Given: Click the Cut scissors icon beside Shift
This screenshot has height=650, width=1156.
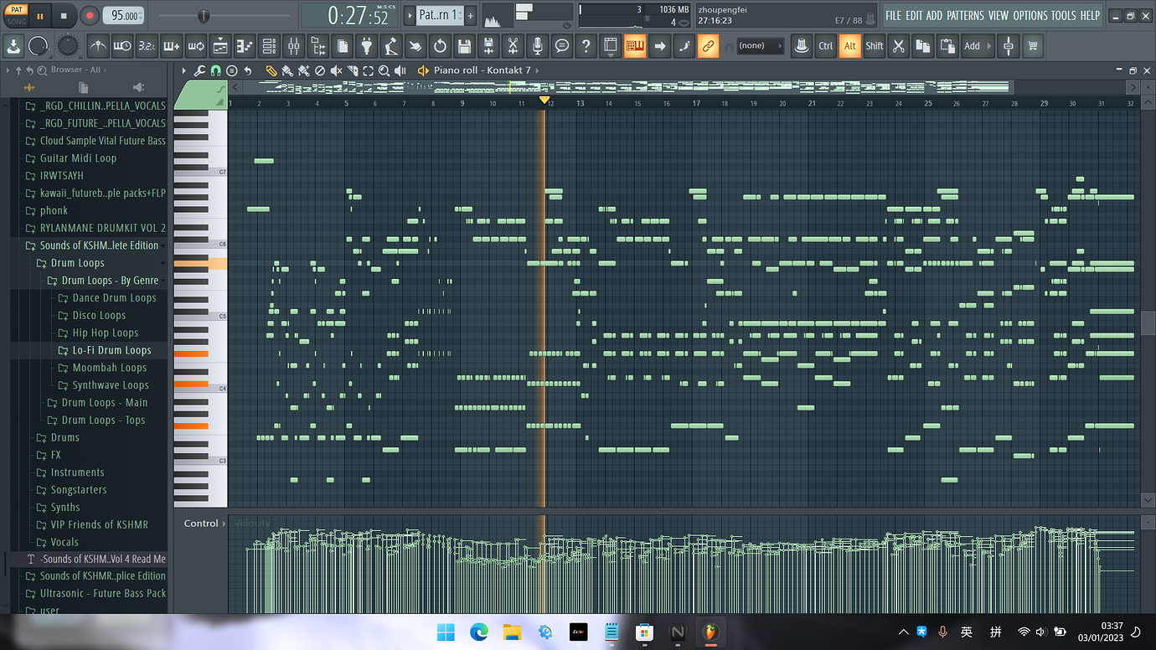Looking at the screenshot, I should point(899,46).
